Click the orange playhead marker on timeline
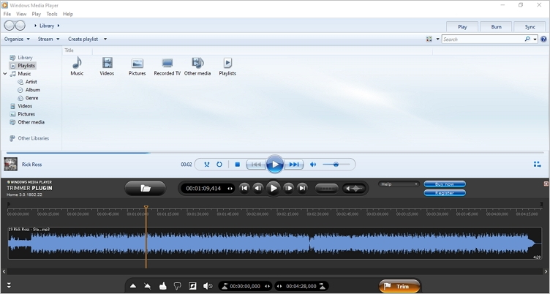 tap(146, 208)
